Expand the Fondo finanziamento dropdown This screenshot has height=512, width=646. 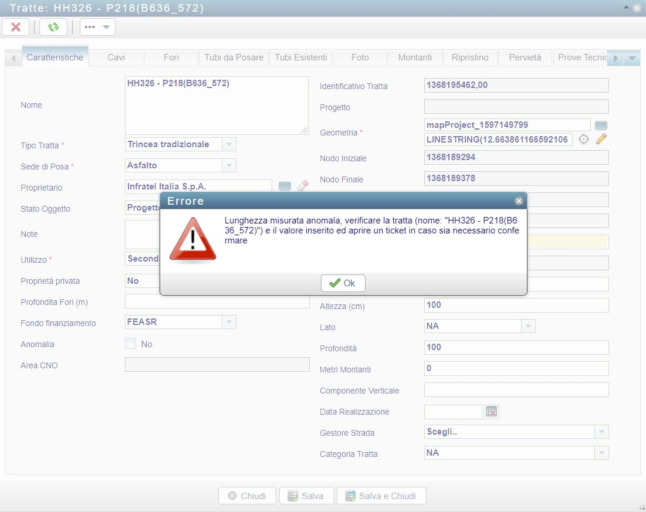point(229,323)
